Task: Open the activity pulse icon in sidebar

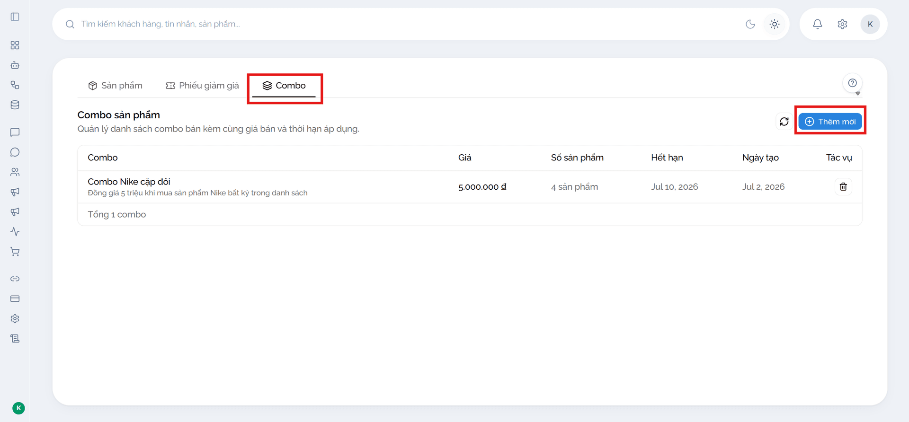Action: click(x=15, y=232)
